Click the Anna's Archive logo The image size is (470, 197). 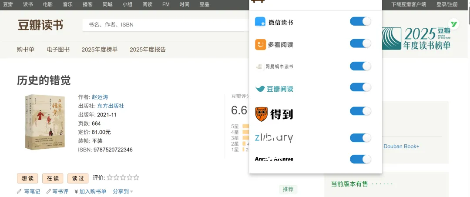(274, 159)
